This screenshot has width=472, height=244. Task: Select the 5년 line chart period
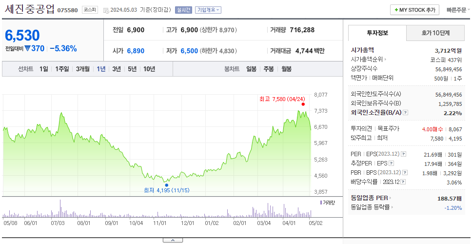(132, 69)
